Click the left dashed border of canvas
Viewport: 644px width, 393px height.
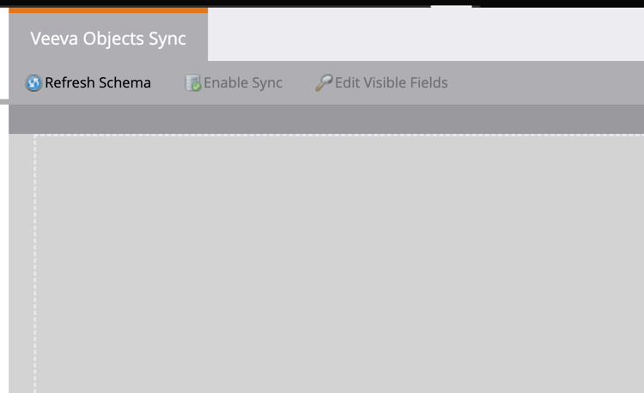pyautogui.click(x=35, y=263)
